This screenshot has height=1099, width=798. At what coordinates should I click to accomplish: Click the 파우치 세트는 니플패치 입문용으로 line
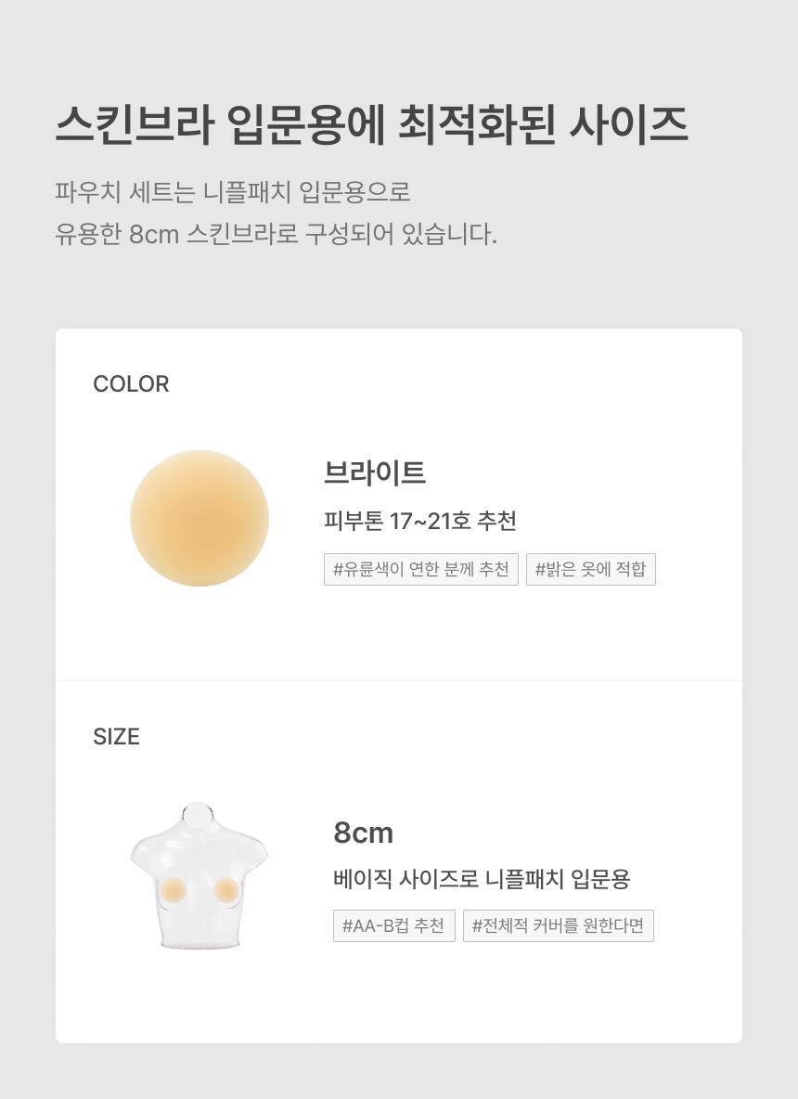pos(233,192)
